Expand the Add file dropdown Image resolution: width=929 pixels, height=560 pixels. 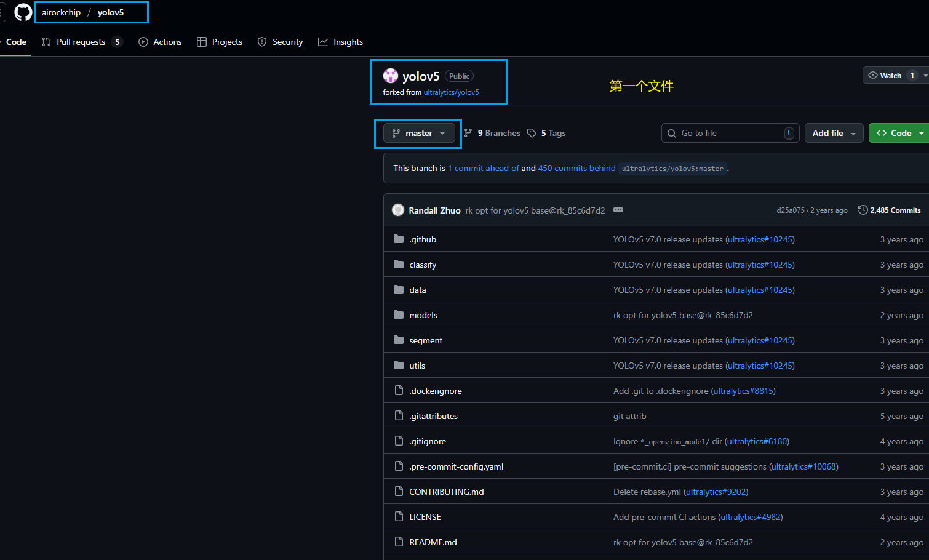tap(834, 133)
